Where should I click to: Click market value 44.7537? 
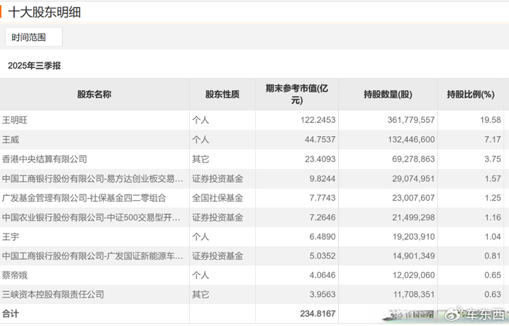[x=320, y=140]
